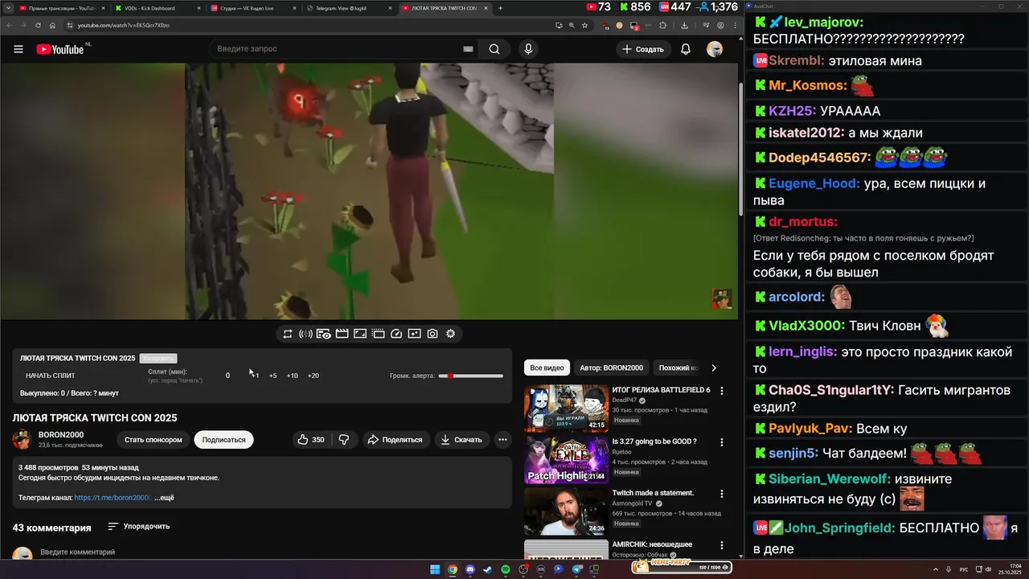The height and width of the screenshot is (579, 1029).
Task: Subscribe with the Подписаться button
Action: coord(223,440)
